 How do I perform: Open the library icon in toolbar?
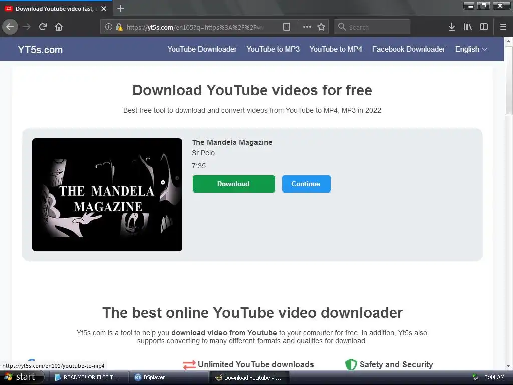coord(468,27)
